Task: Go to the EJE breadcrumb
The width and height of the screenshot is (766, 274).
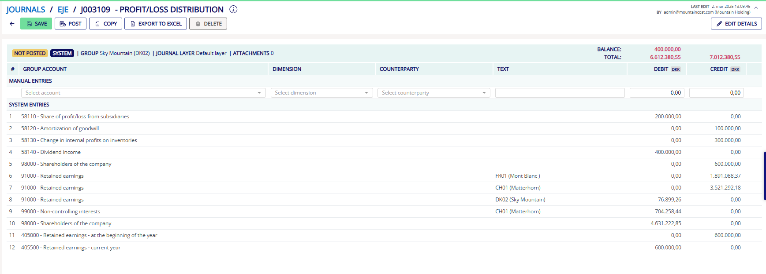Action: point(63,10)
